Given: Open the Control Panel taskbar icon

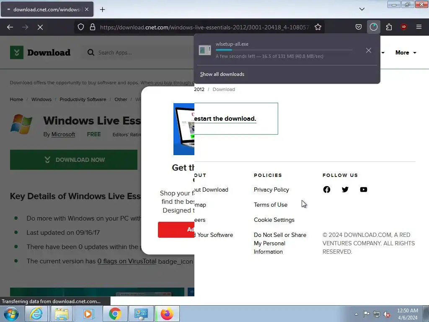Looking at the screenshot, I should [141, 314].
